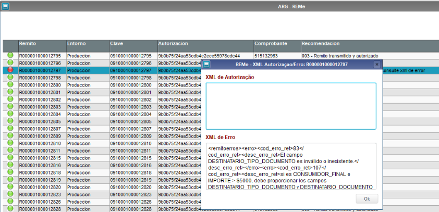Sort by the Remito column header
Screen dimensions: 439x212
coord(42,46)
